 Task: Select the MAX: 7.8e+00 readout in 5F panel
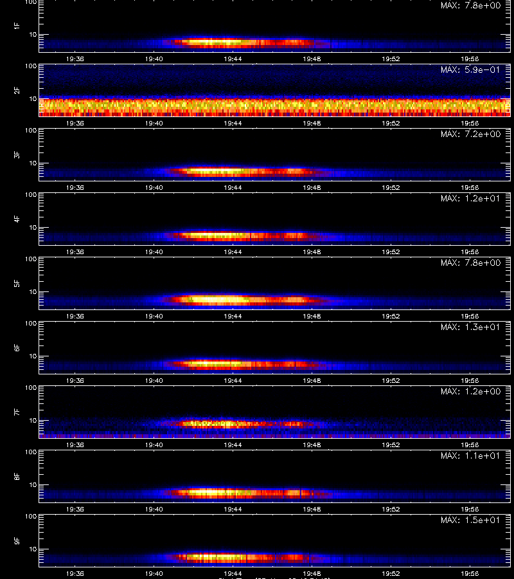click(x=470, y=262)
